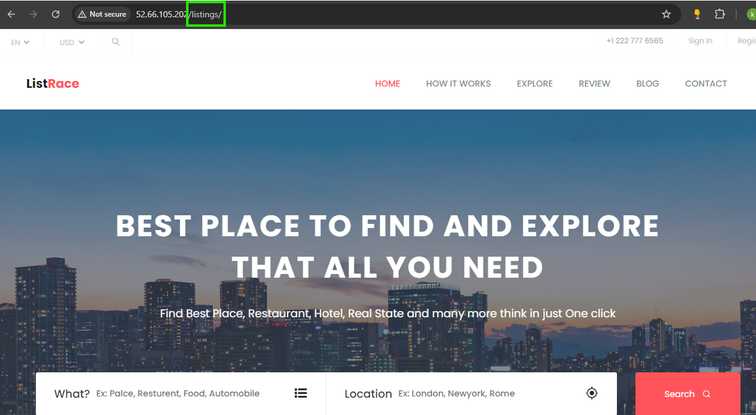756x415 pixels.
Task: Bookmark this page with the star icon
Action: click(x=666, y=14)
